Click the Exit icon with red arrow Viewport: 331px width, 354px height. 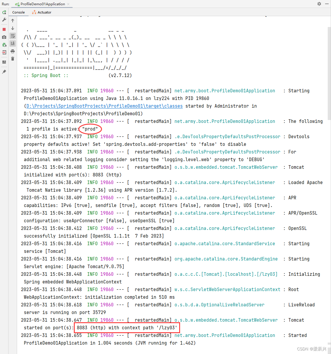[4, 52]
